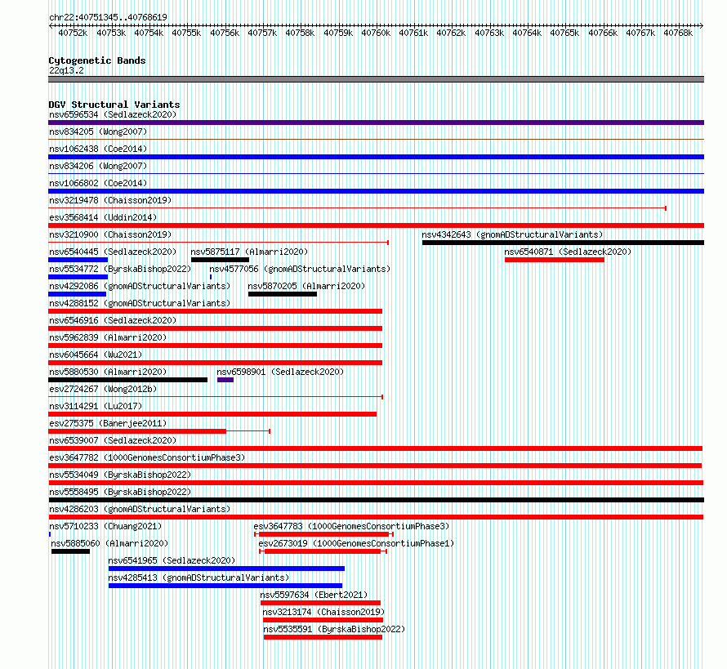Viewport: 727px width, 669px height.
Task: Click the gray 22q13.2 cytogenetic band bar
Action: [376, 79]
